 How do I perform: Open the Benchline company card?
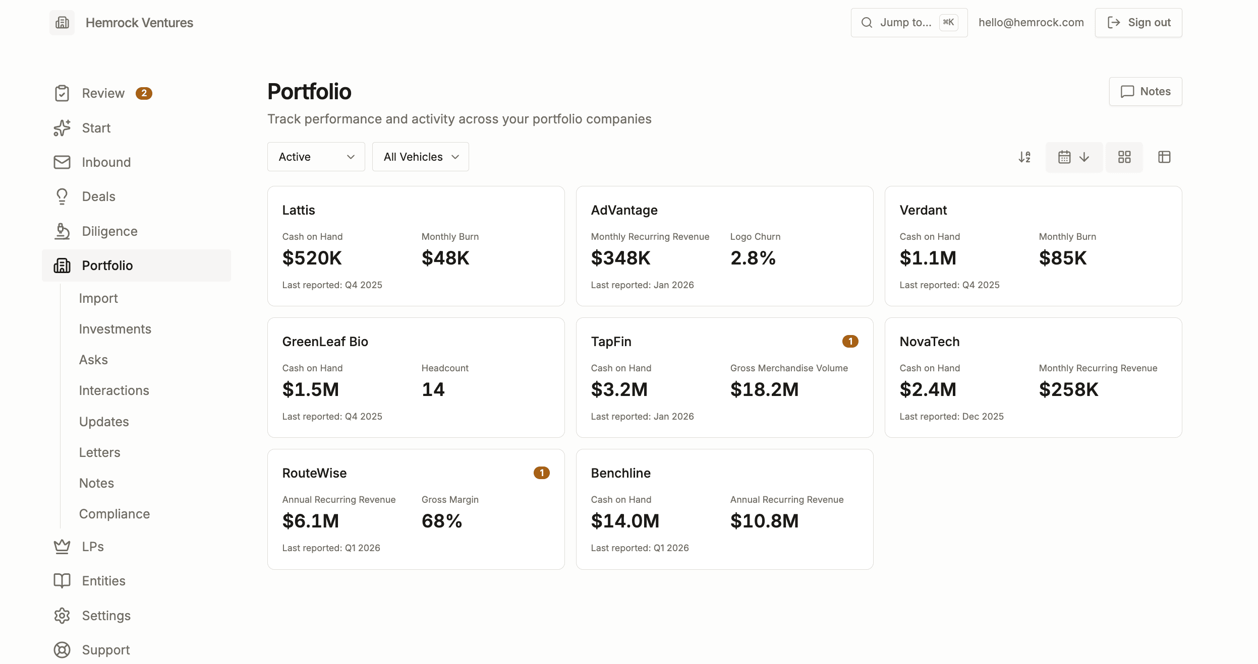(x=725, y=509)
